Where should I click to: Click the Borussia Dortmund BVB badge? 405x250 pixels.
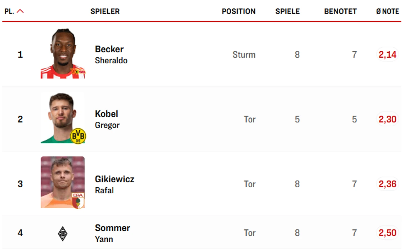coord(78,136)
